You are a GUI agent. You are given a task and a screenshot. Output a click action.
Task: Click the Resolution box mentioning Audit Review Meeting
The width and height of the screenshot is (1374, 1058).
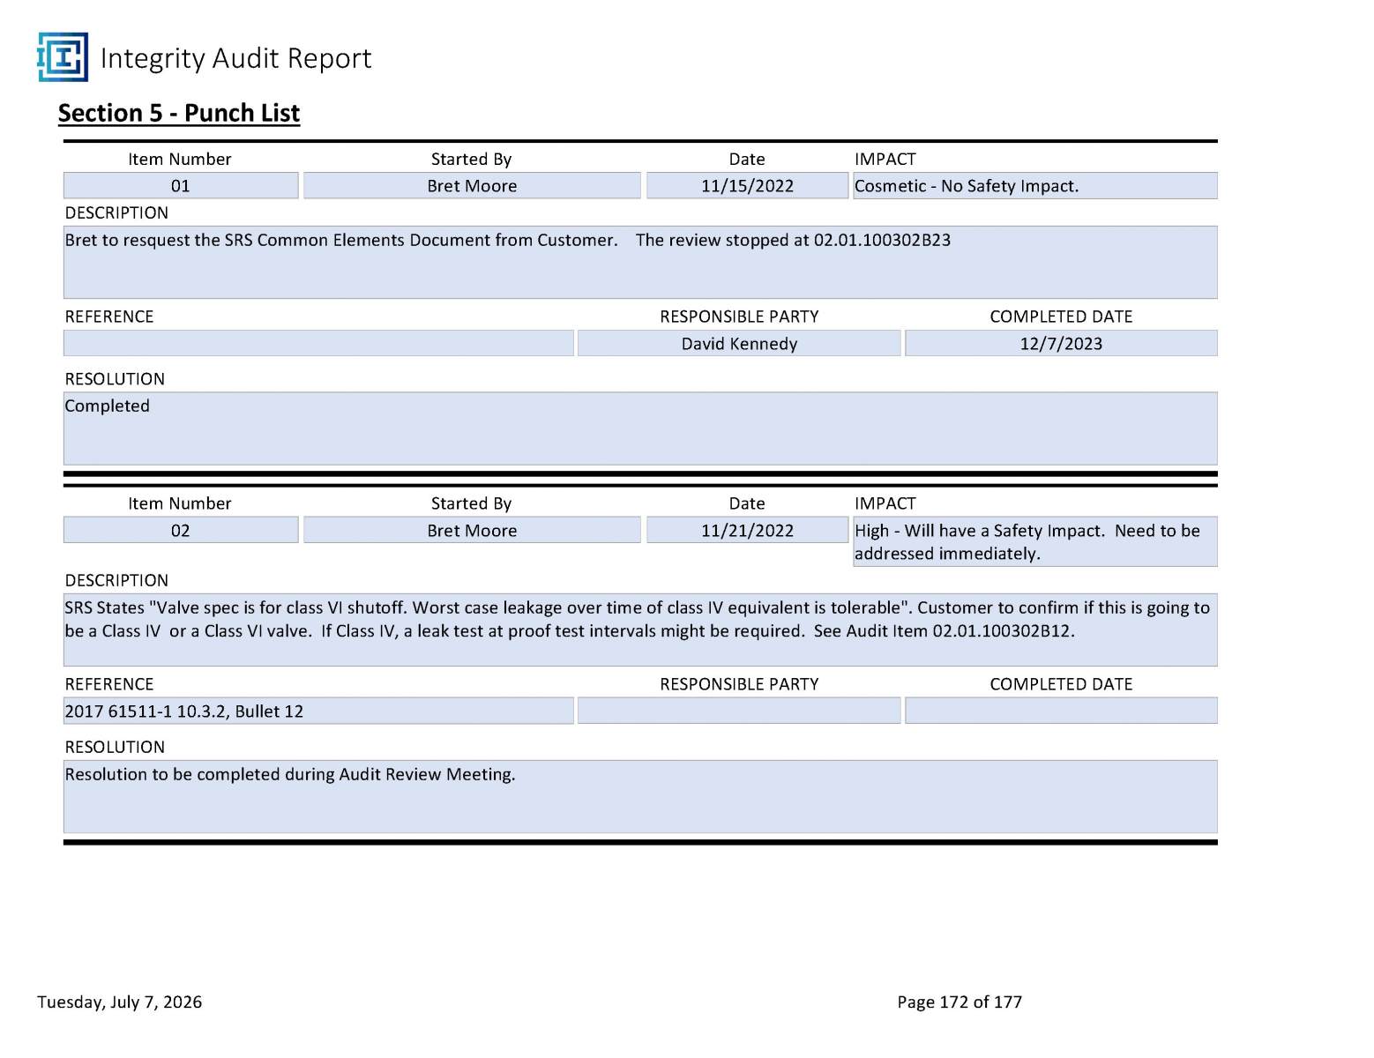[x=640, y=797]
